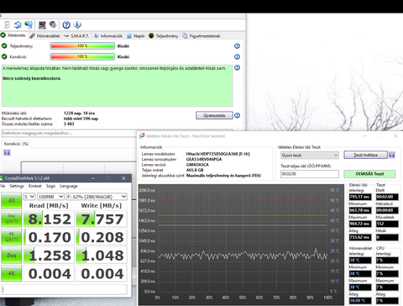The height and width of the screenshot is (306, 403).
Task: Switch to the Teljesítmény tab
Action: pyautogui.click(x=164, y=36)
